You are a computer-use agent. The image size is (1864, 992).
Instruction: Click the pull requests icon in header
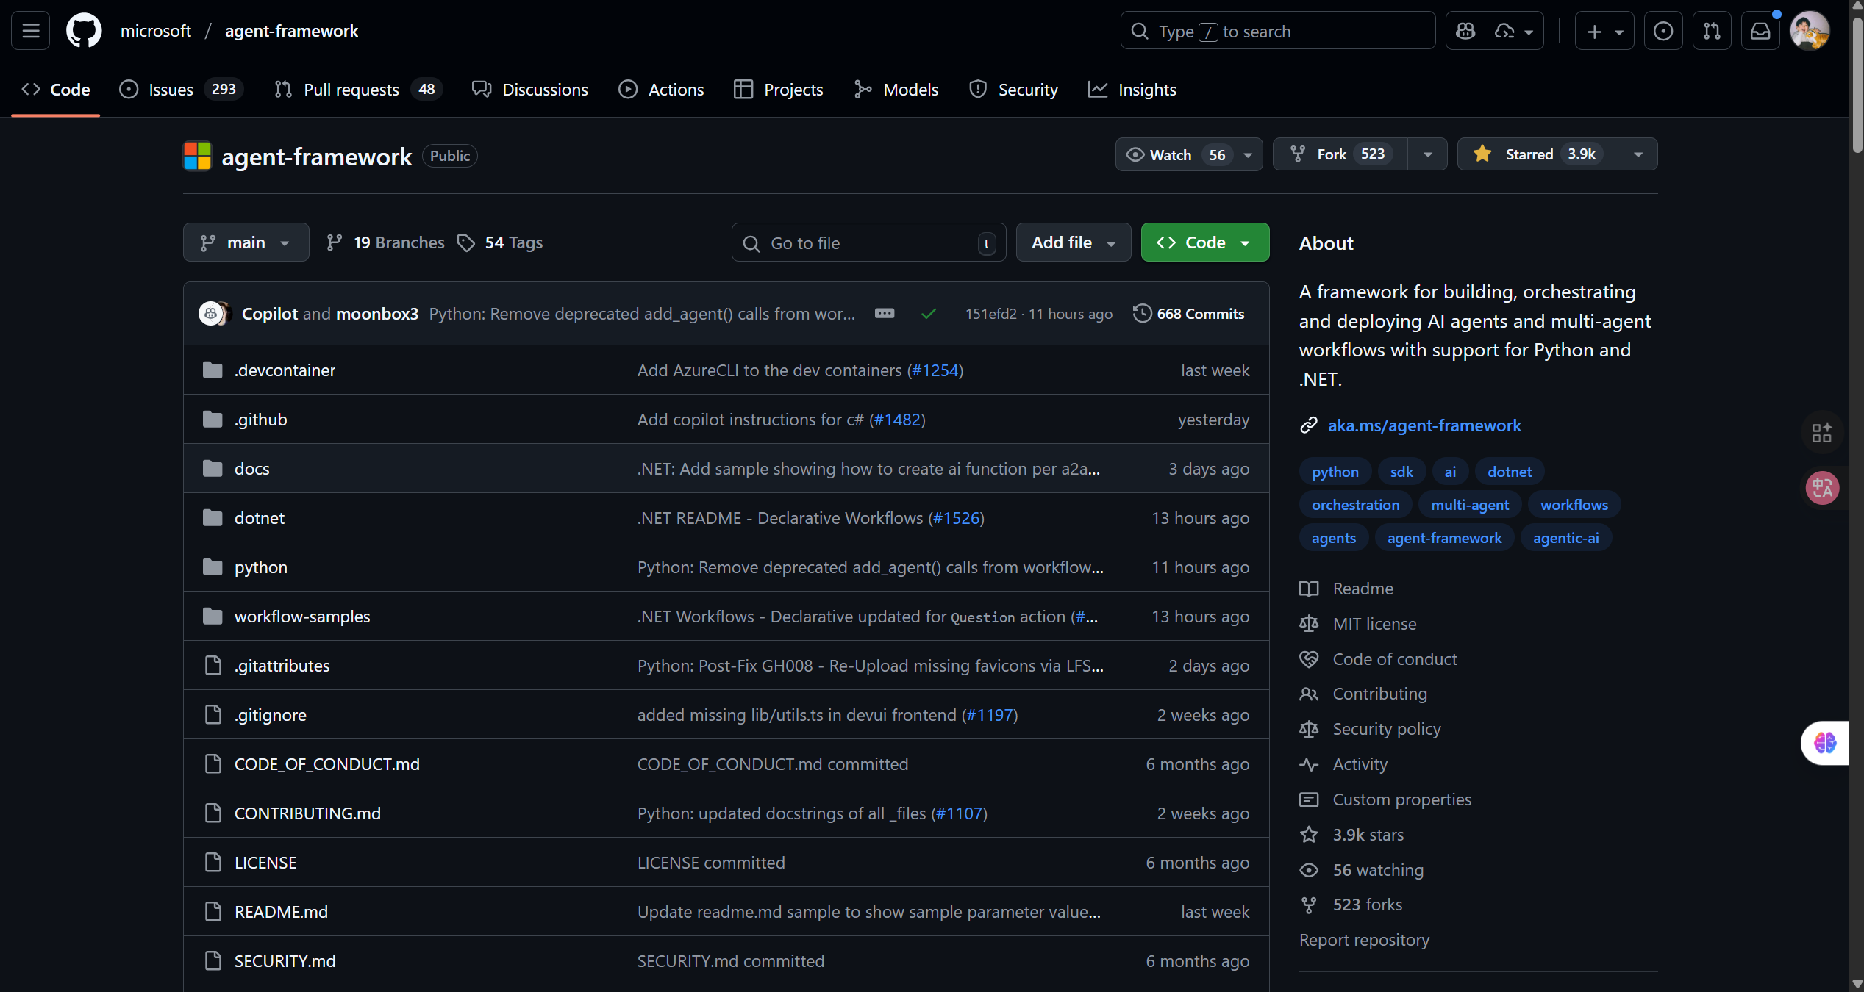pos(1711,31)
